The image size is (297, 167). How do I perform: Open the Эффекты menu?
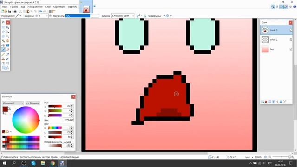[72, 7]
